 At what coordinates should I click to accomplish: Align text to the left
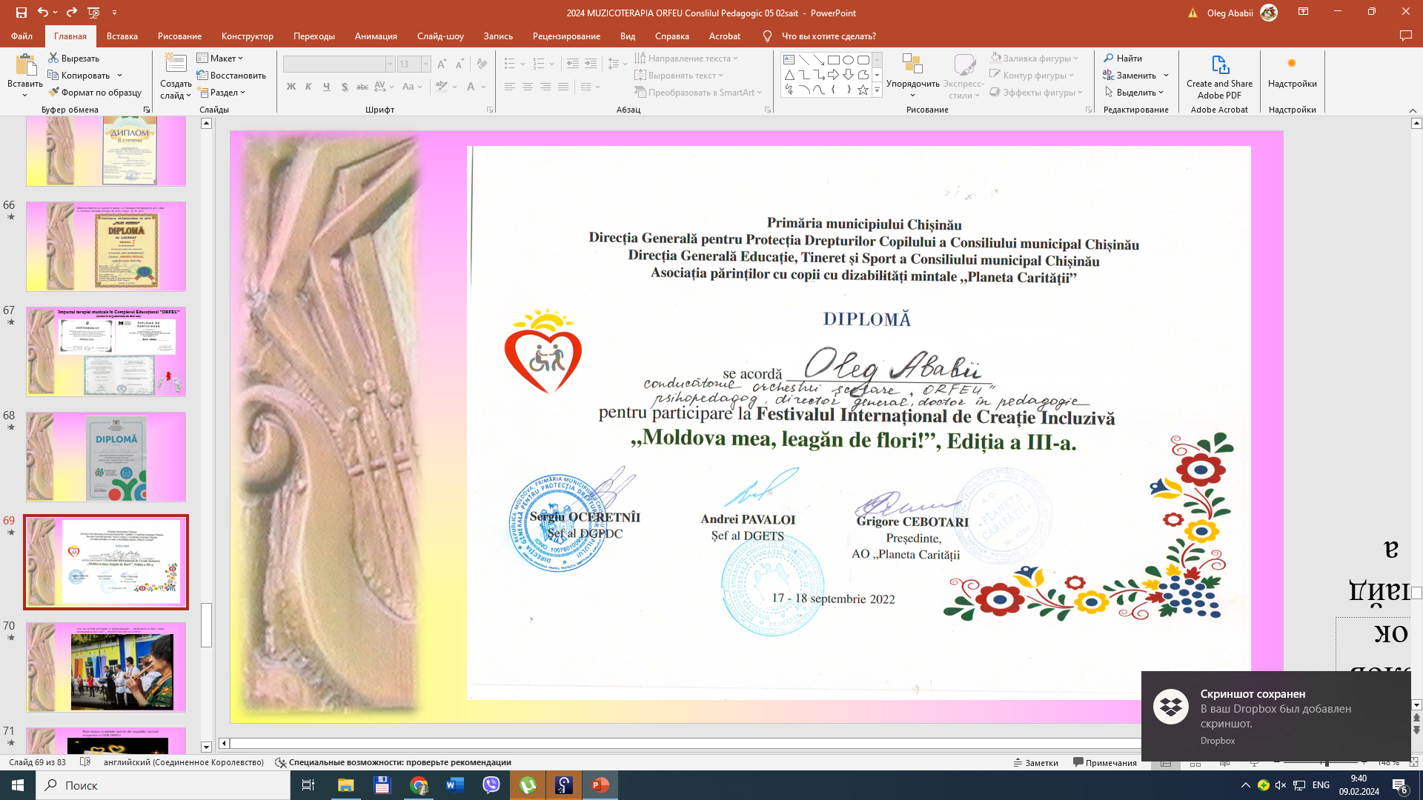pyautogui.click(x=510, y=87)
